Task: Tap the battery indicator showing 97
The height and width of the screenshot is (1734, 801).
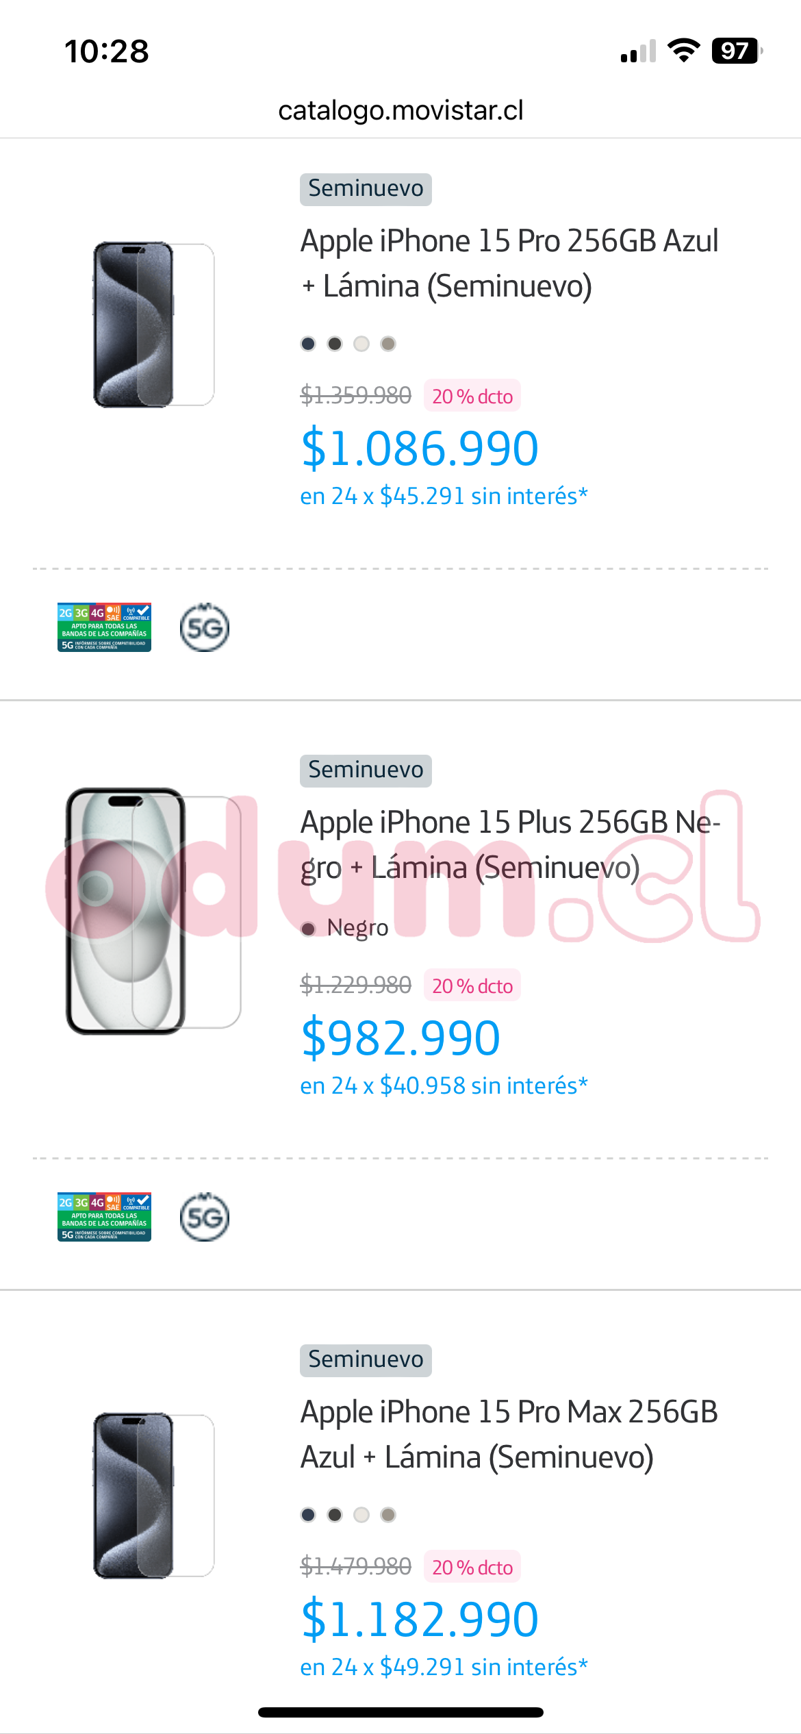Action: (x=736, y=51)
